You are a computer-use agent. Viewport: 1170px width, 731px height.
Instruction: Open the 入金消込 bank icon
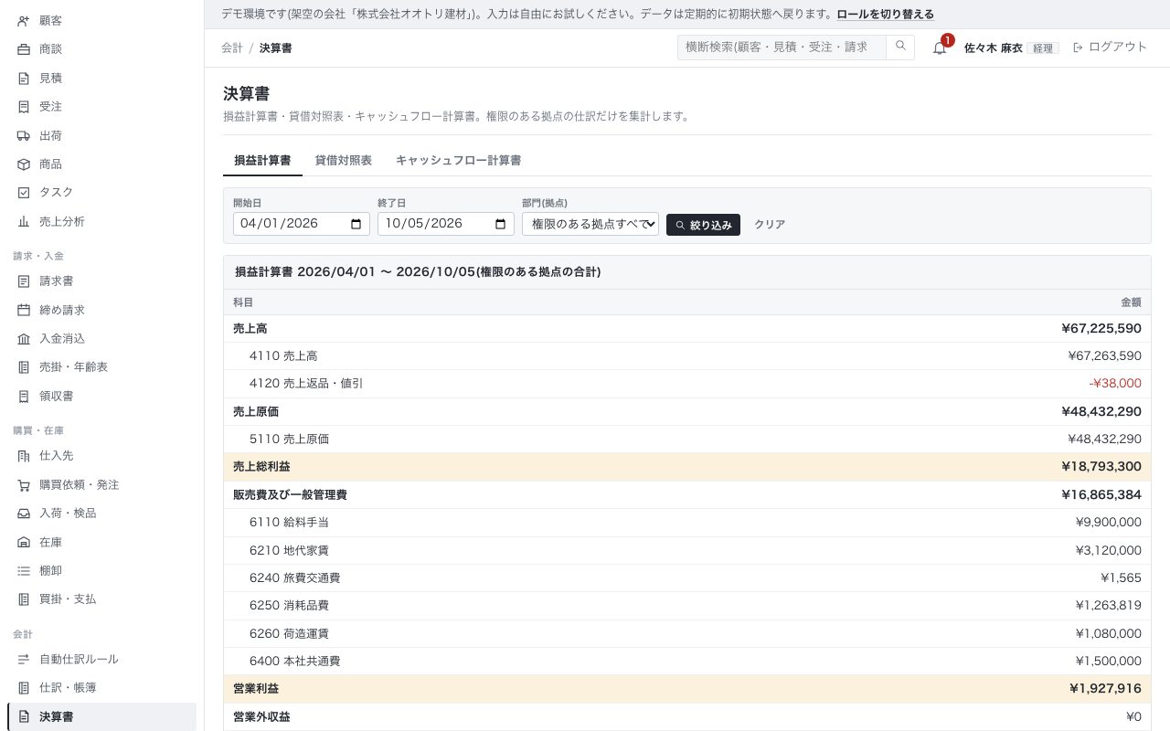24,339
